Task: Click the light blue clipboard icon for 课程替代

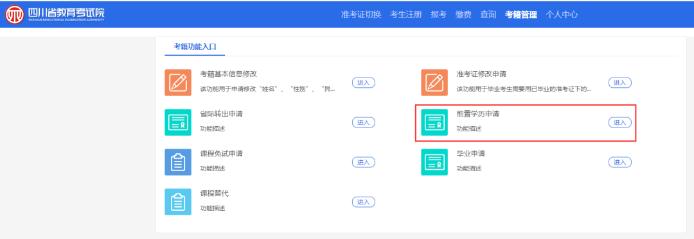Action: click(x=178, y=202)
